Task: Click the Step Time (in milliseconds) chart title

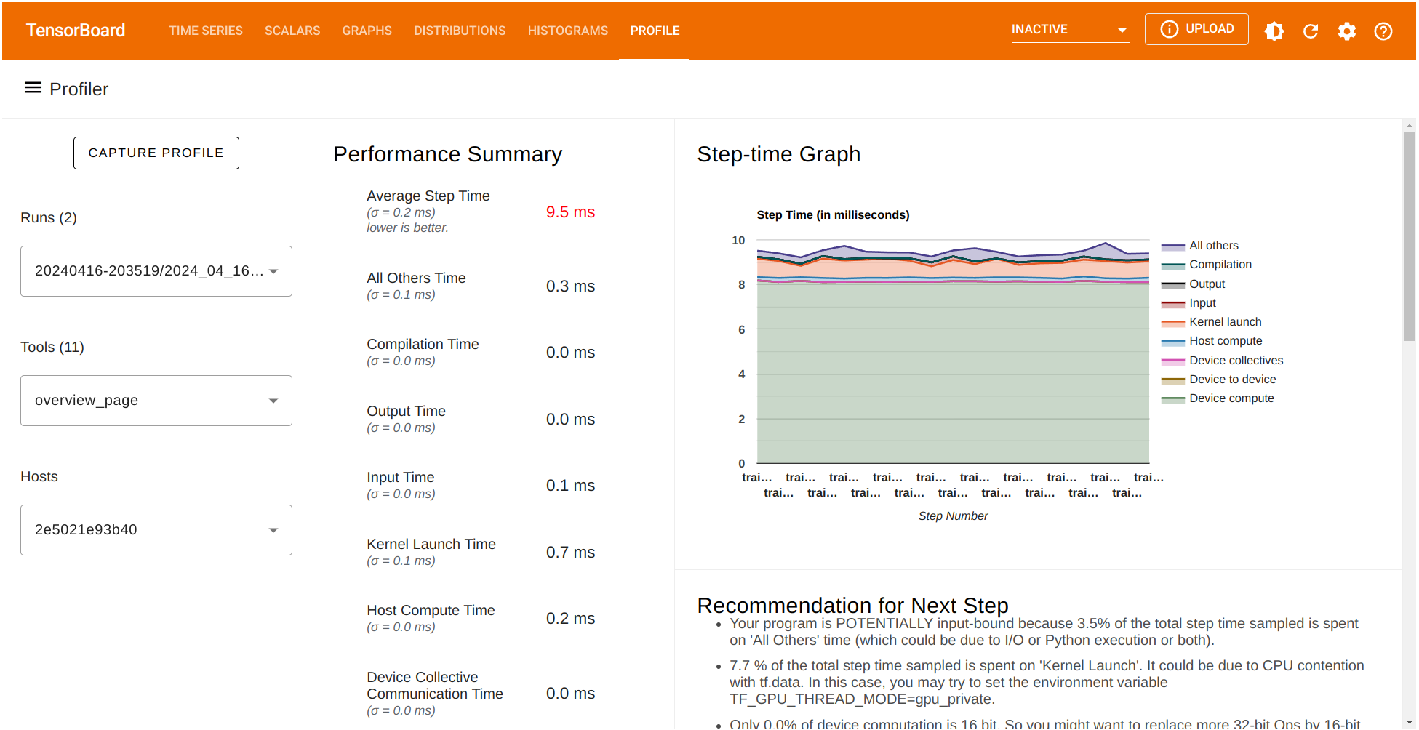Action: click(x=833, y=214)
